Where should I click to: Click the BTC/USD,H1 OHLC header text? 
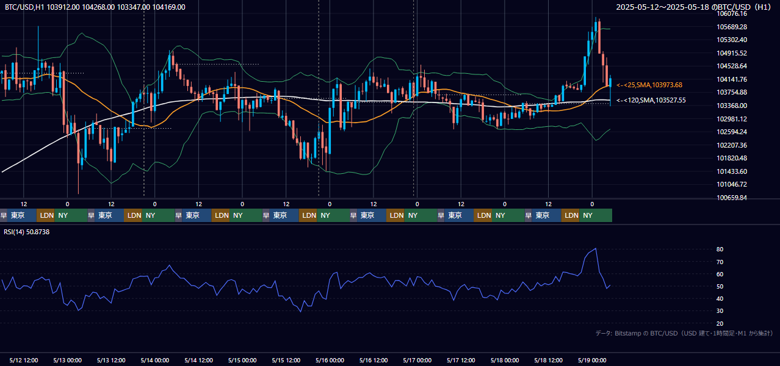[95, 7]
